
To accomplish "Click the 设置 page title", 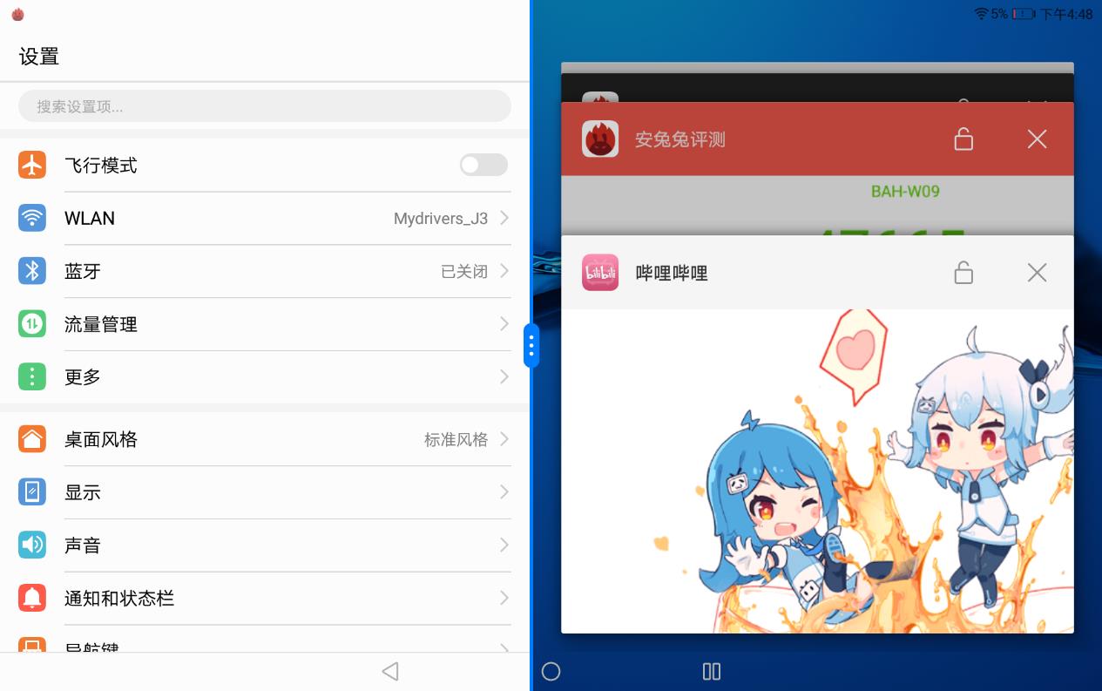I will (x=39, y=57).
